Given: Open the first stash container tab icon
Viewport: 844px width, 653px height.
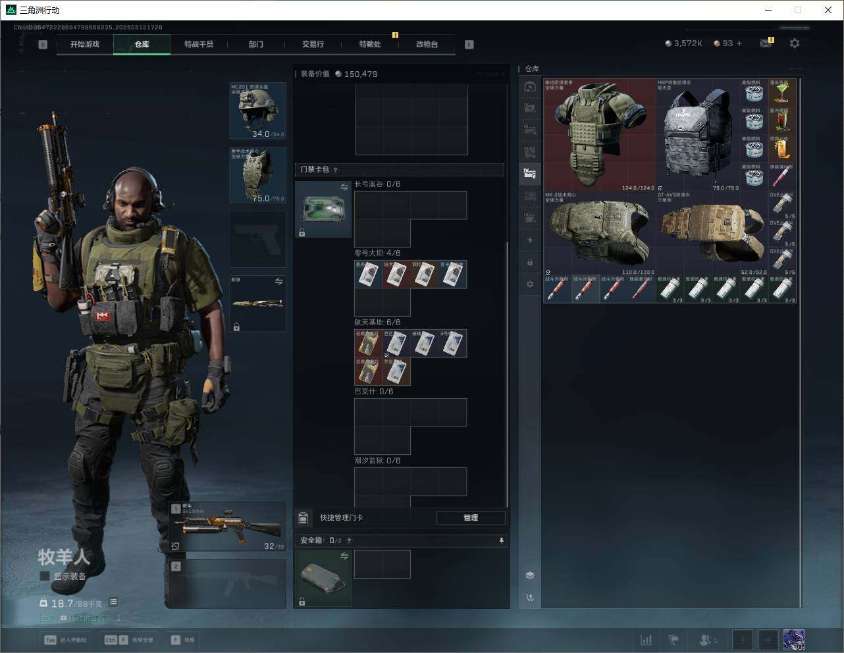Looking at the screenshot, I should point(530,87).
